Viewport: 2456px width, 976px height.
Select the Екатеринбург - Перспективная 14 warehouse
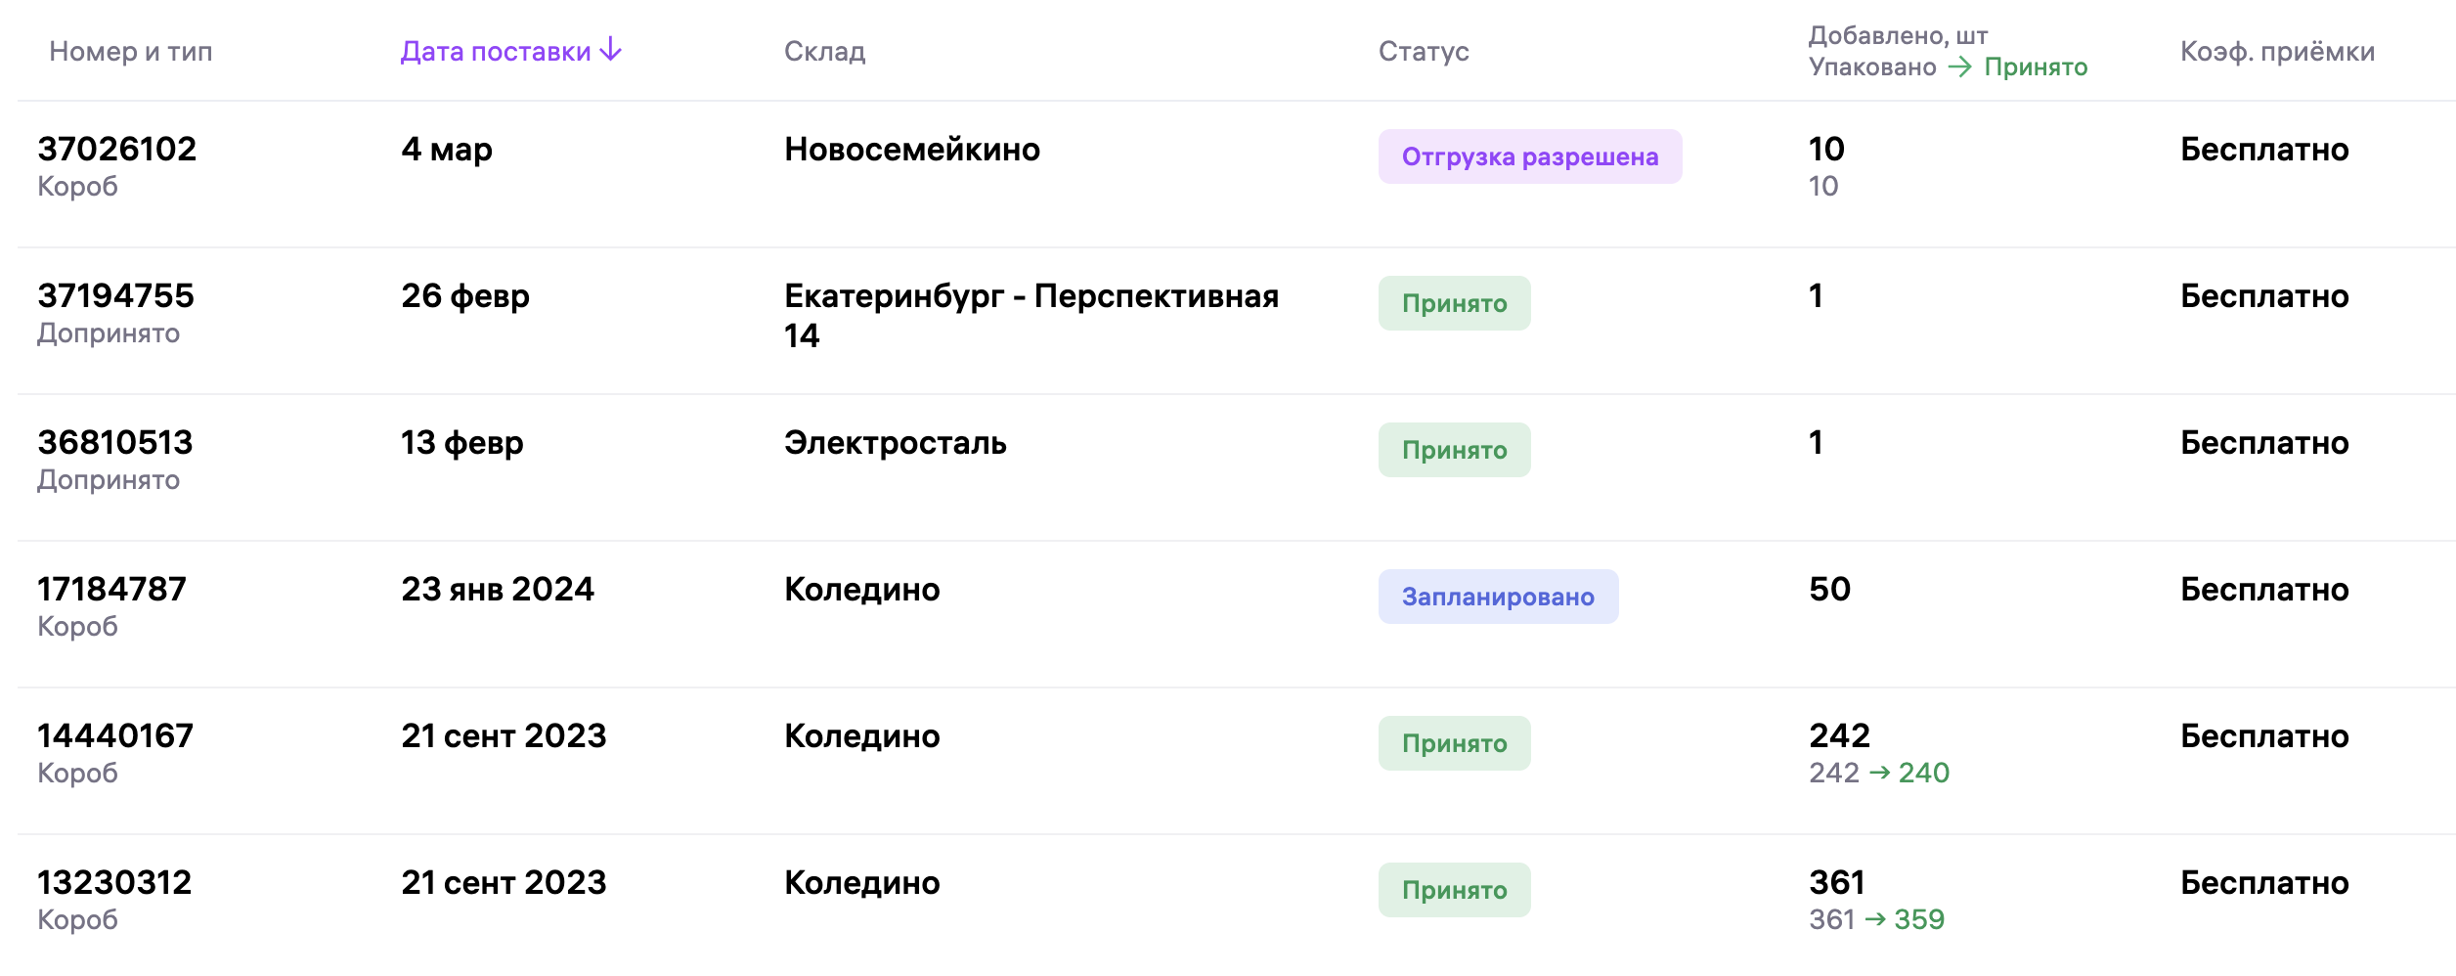click(x=1031, y=315)
